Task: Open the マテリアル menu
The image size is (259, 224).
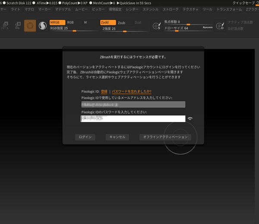Action: pos(63,10)
